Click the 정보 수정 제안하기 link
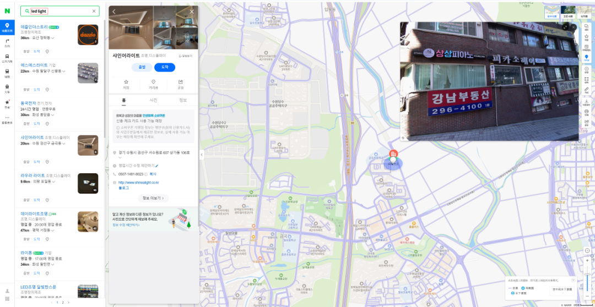This screenshot has height=307, width=595. (x=126, y=225)
